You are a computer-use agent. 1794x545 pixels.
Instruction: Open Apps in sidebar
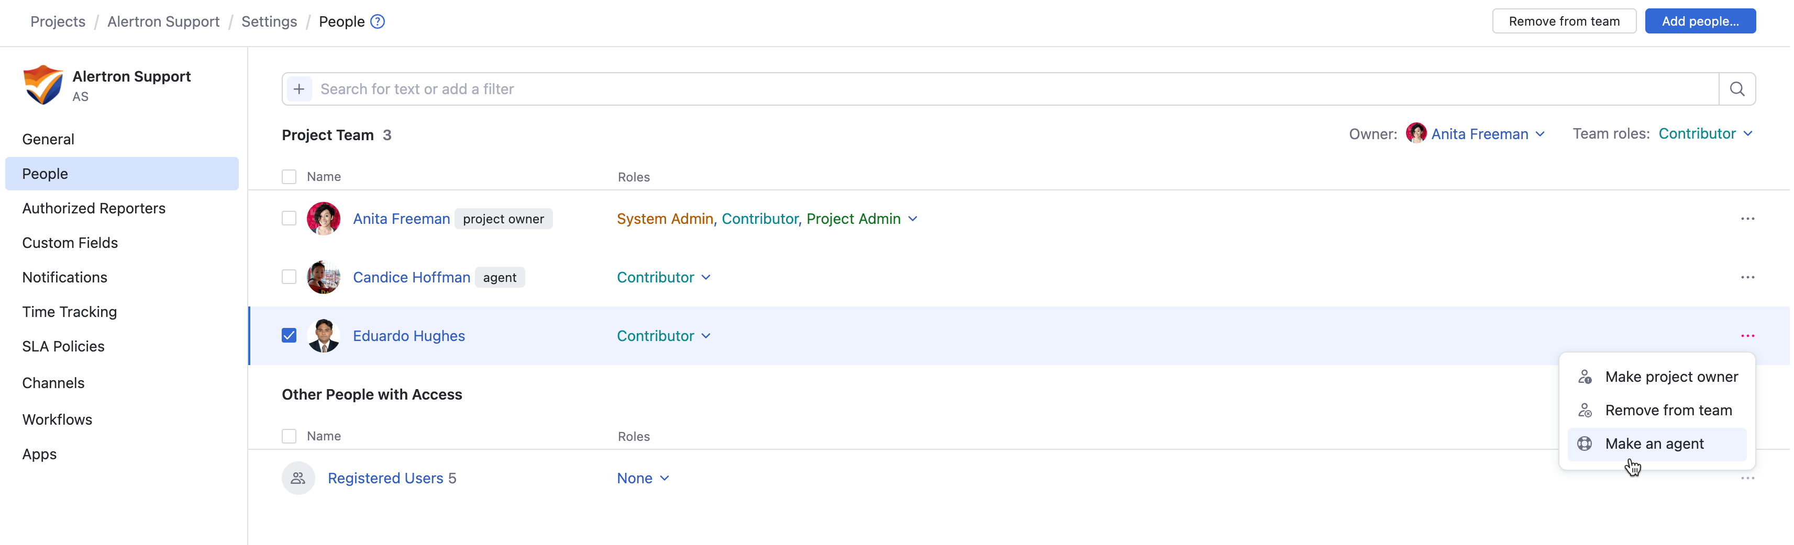[x=122, y=454]
